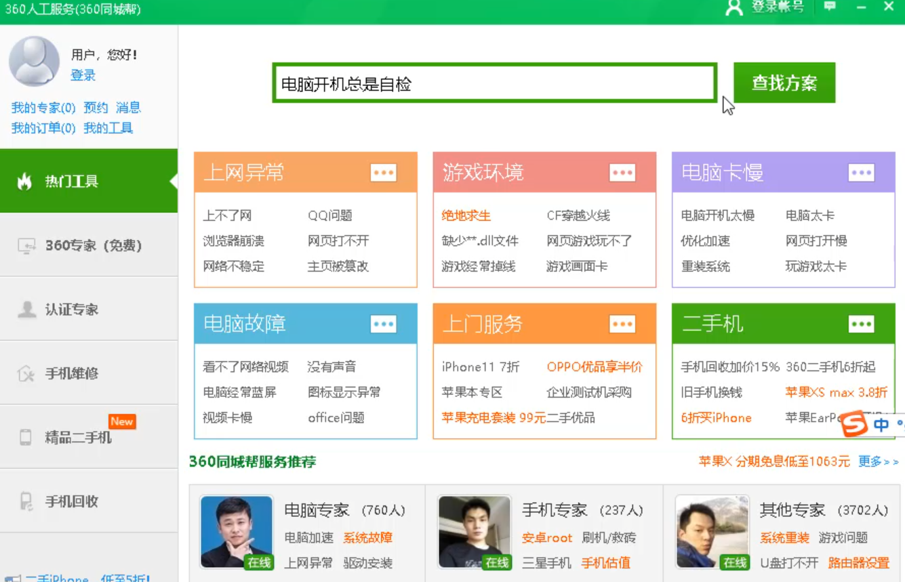Open the 上门服务 more options button
This screenshot has height=582, width=905.
[622, 325]
